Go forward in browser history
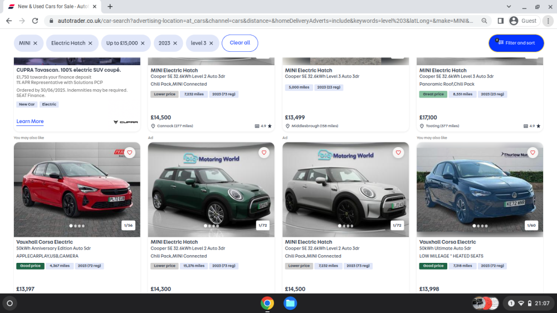 coord(22,21)
